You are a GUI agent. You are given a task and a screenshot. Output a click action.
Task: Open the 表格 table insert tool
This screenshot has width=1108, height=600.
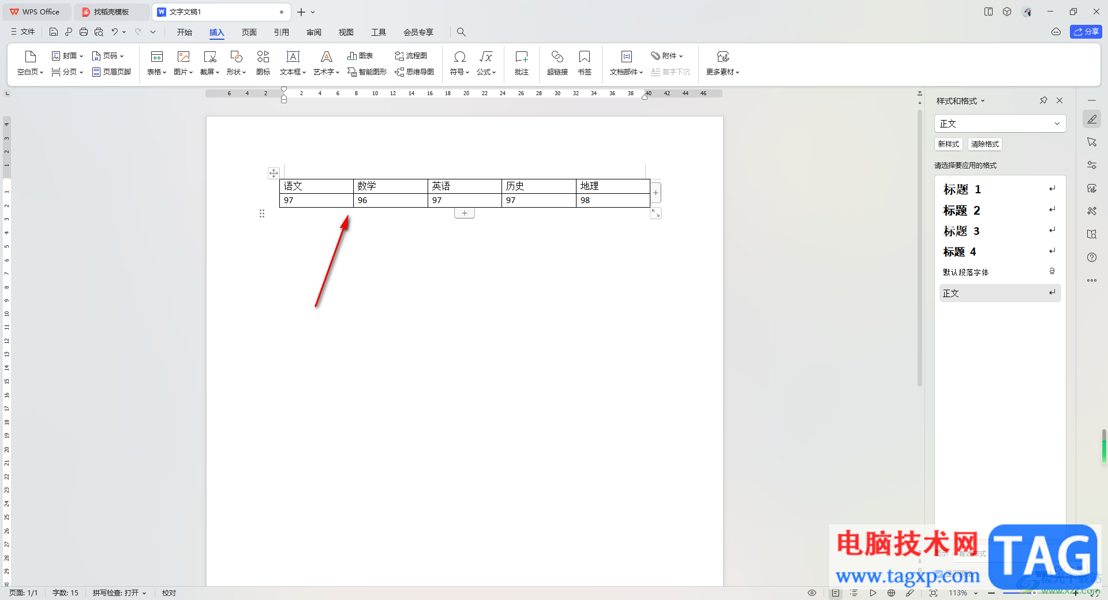click(x=156, y=62)
